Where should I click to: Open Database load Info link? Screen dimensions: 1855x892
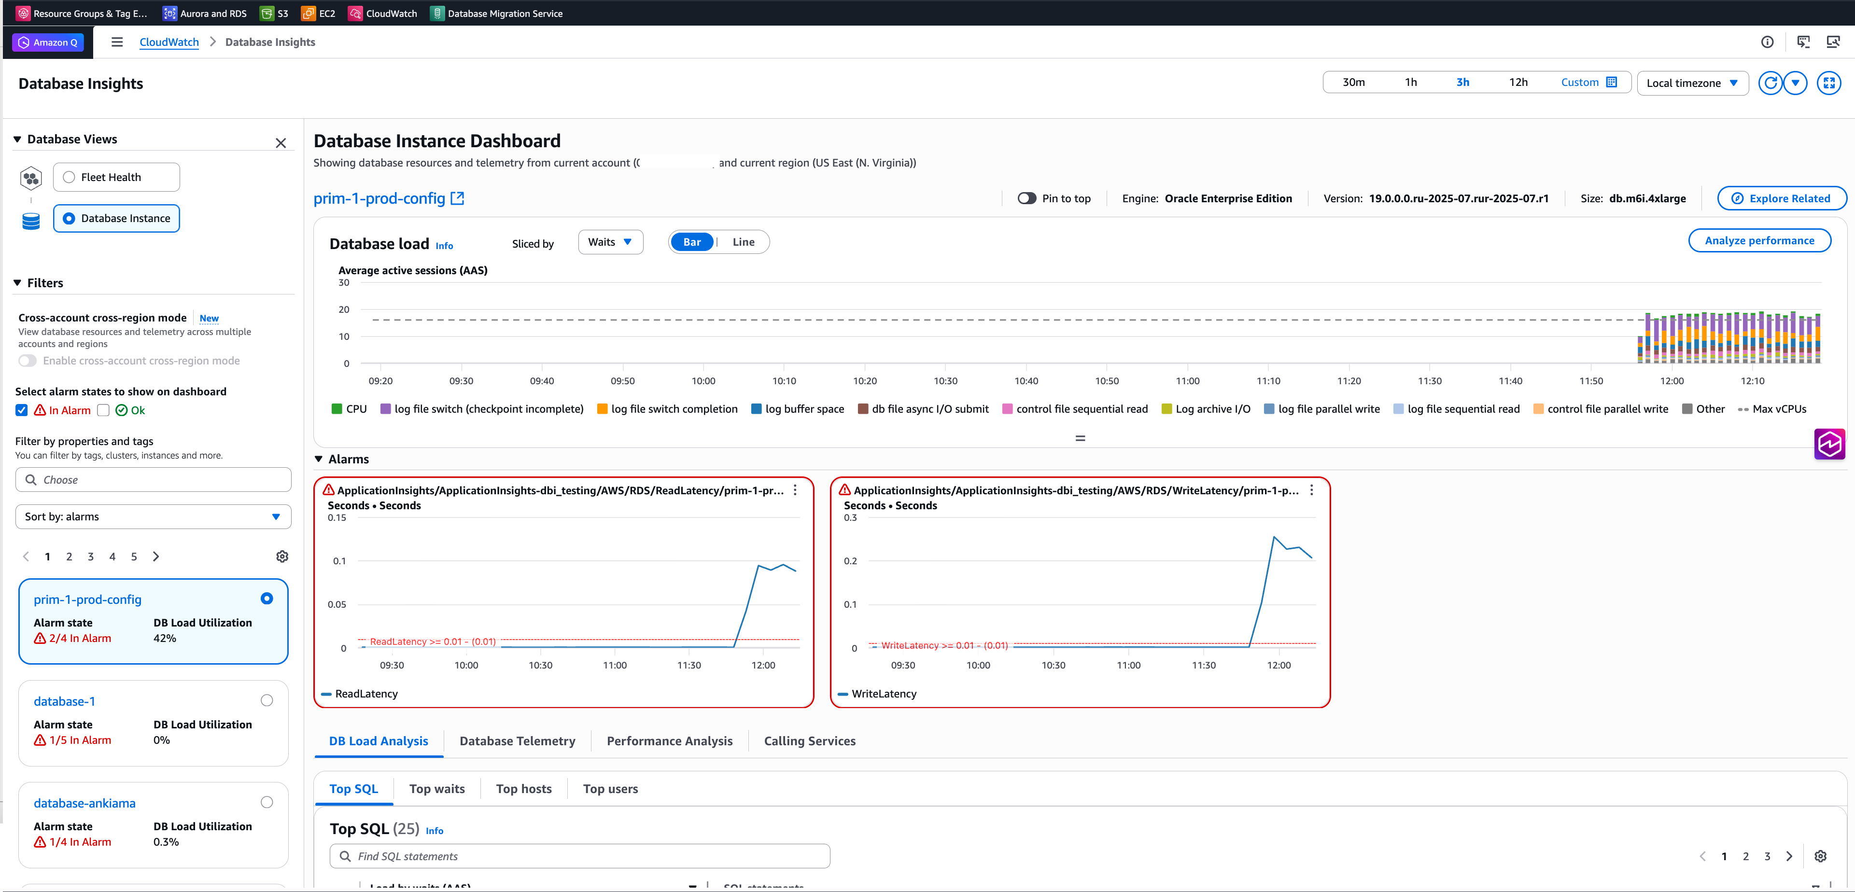pos(444,246)
